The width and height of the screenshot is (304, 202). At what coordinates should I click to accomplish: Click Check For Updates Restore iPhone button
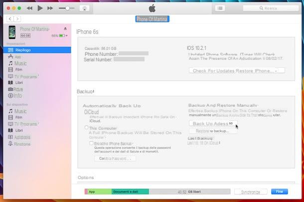coord(237,70)
